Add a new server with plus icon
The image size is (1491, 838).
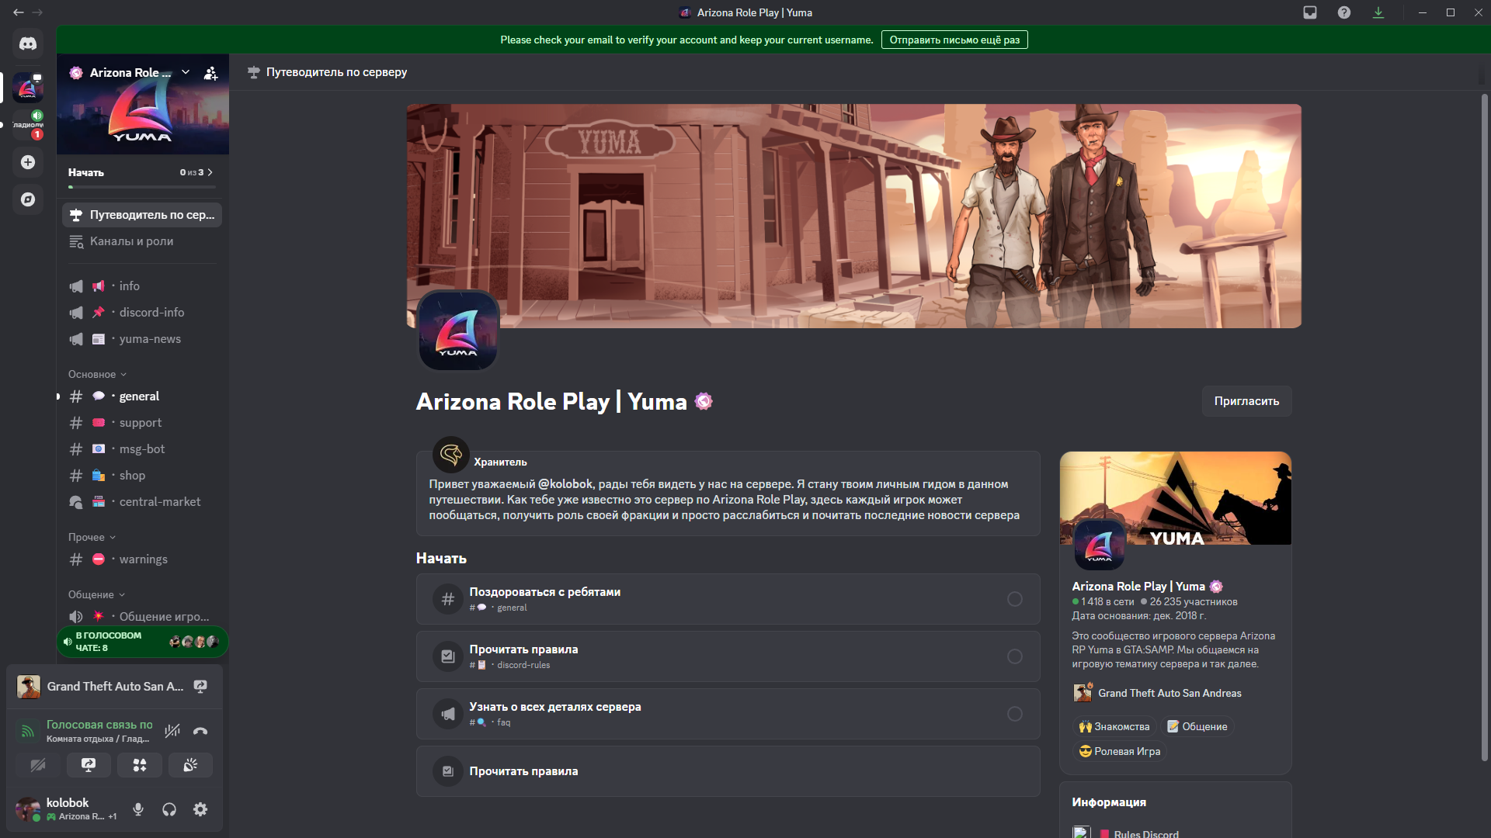point(28,162)
